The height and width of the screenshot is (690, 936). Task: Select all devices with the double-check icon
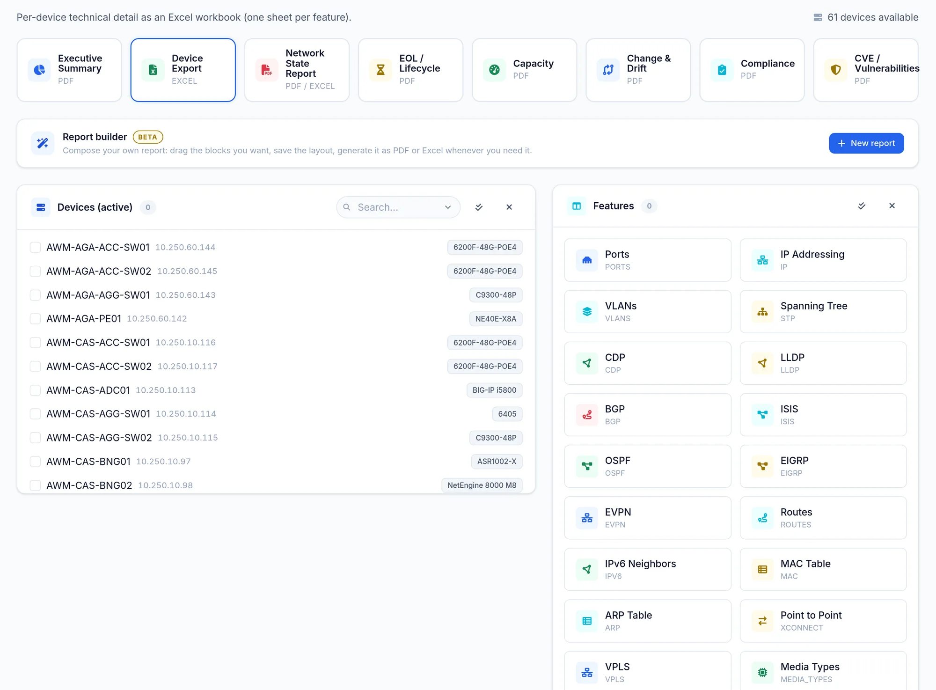click(x=479, y=207)
